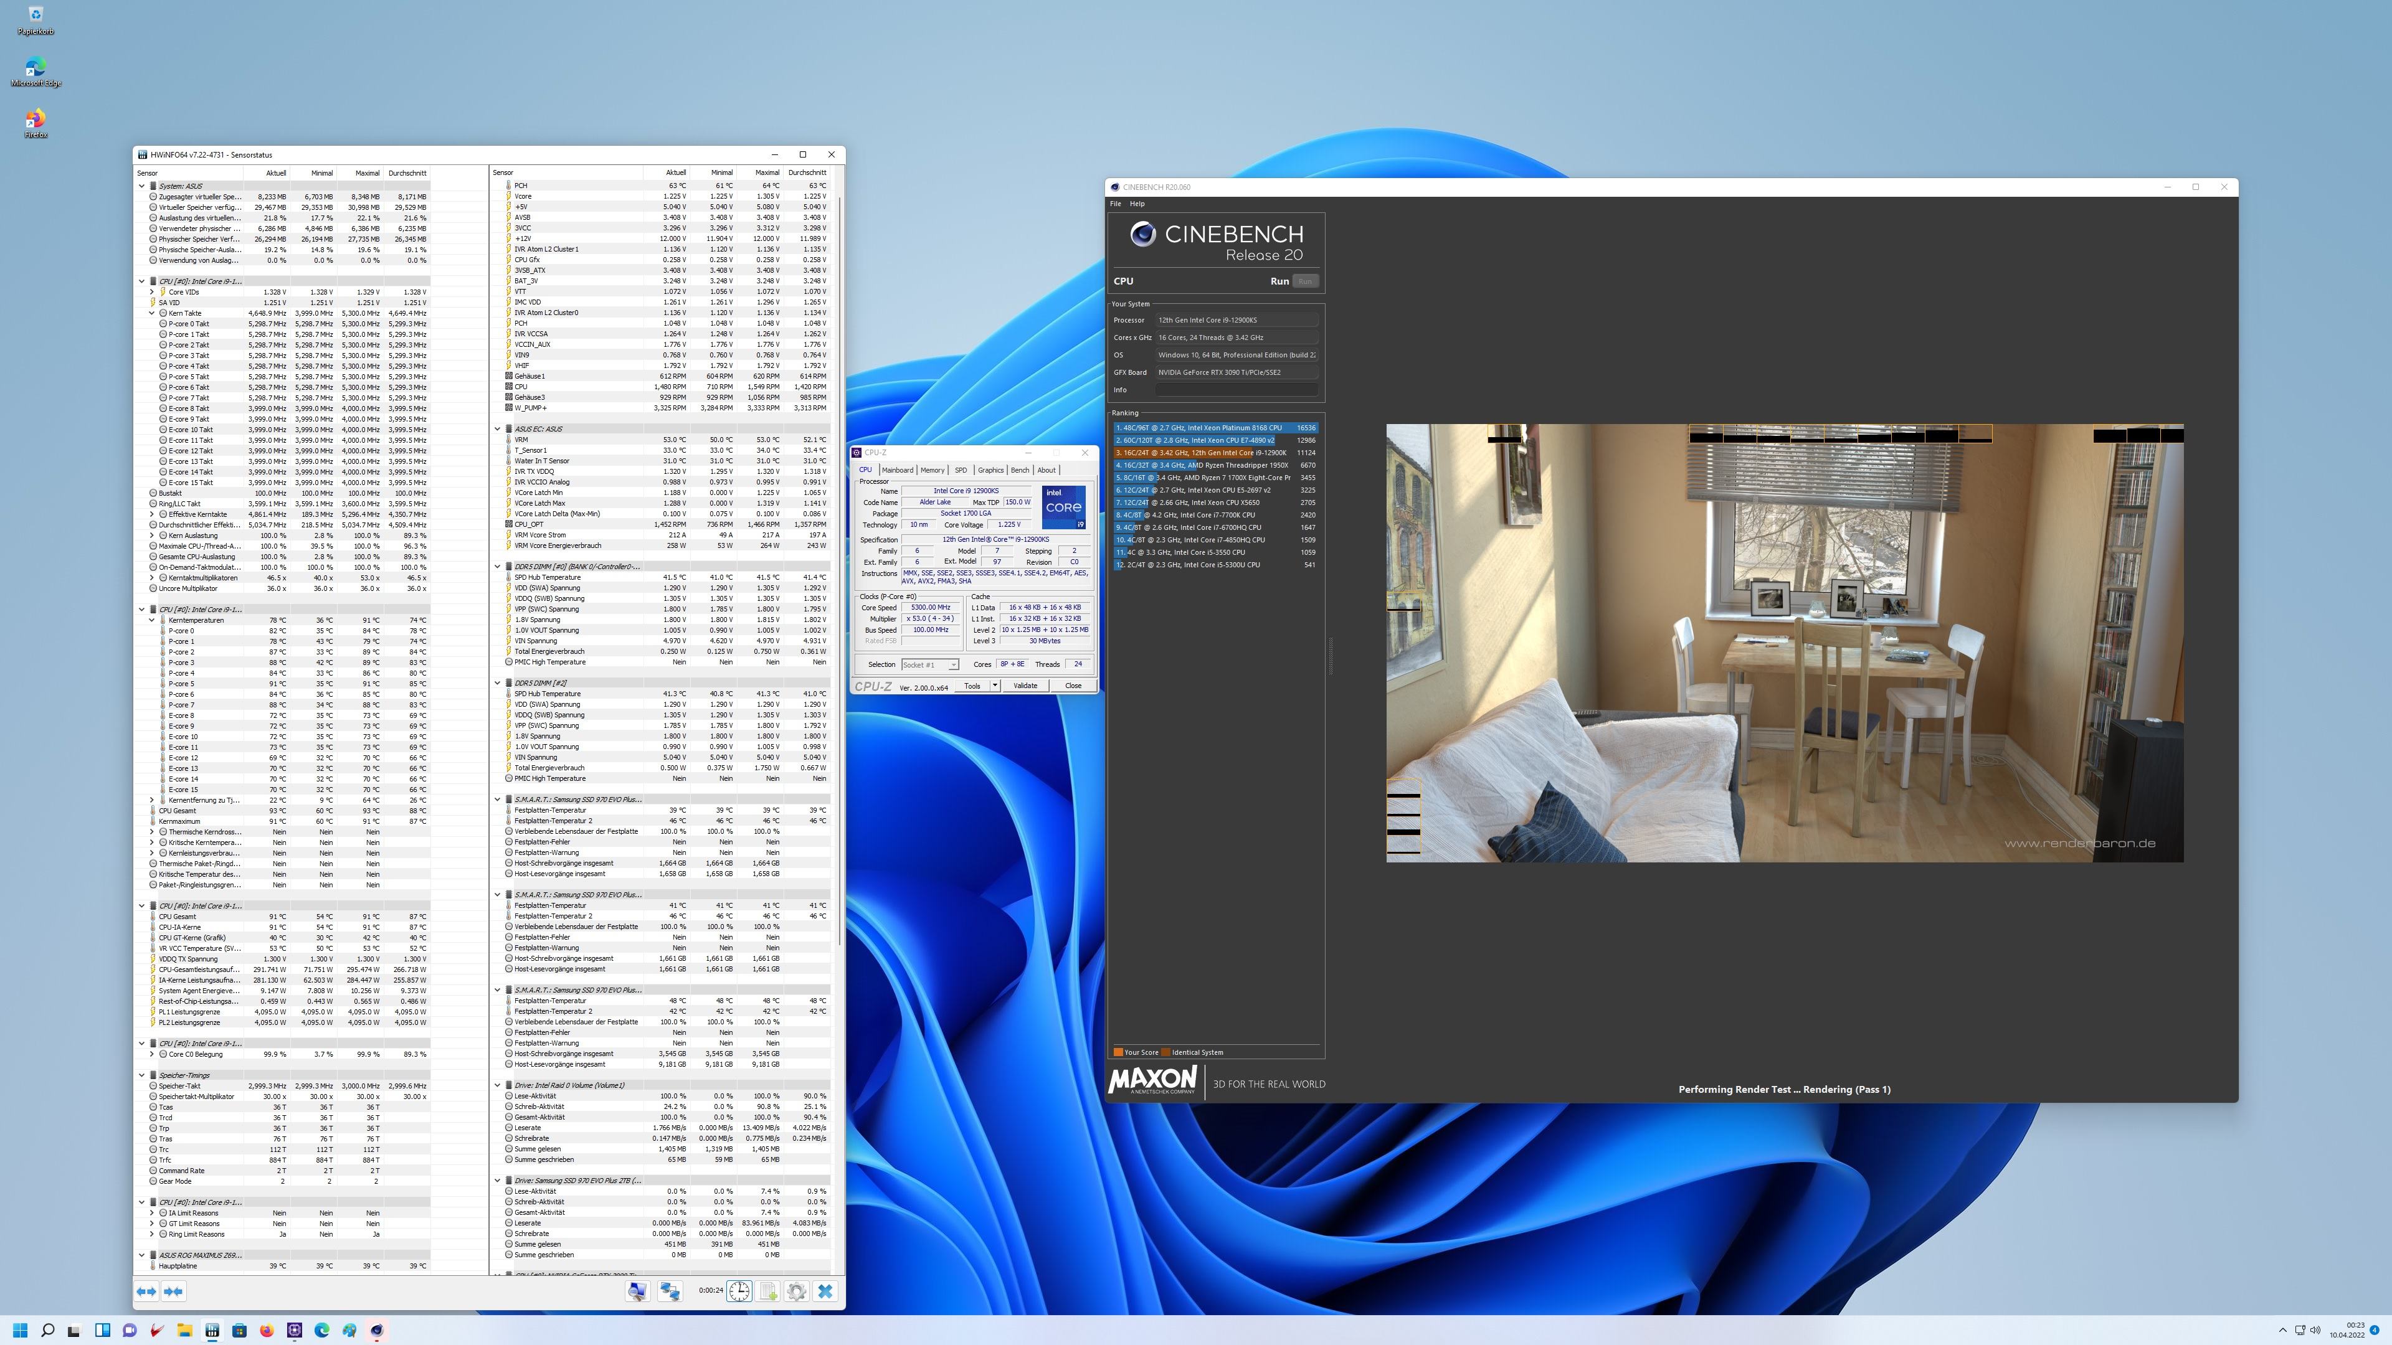The image size is (2392, 1345).
Task: Collapse Kerntemperaturen tree node
Action: (x=152, y=620)
